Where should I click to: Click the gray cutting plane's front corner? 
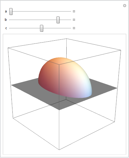pos(59,110)
